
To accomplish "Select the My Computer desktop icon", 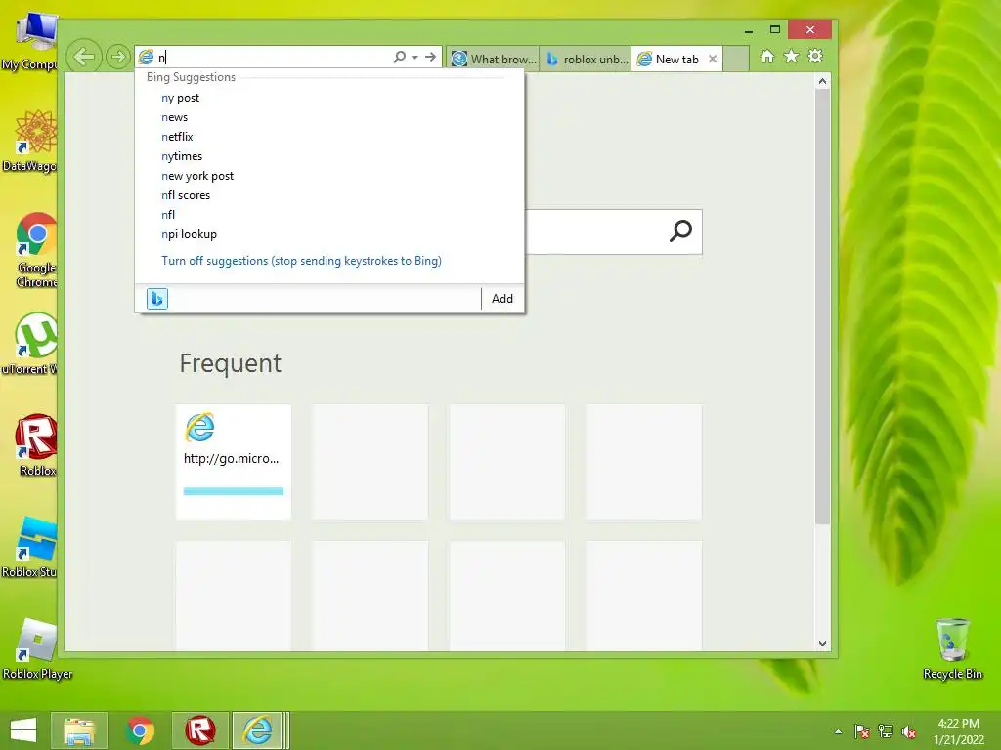I will (x=29, y=42).
